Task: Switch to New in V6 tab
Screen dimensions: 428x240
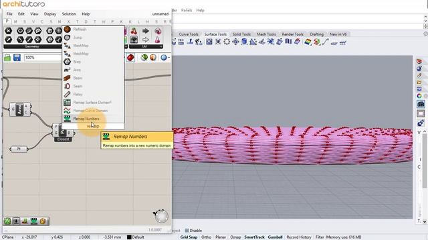Action: pos(338,34)
